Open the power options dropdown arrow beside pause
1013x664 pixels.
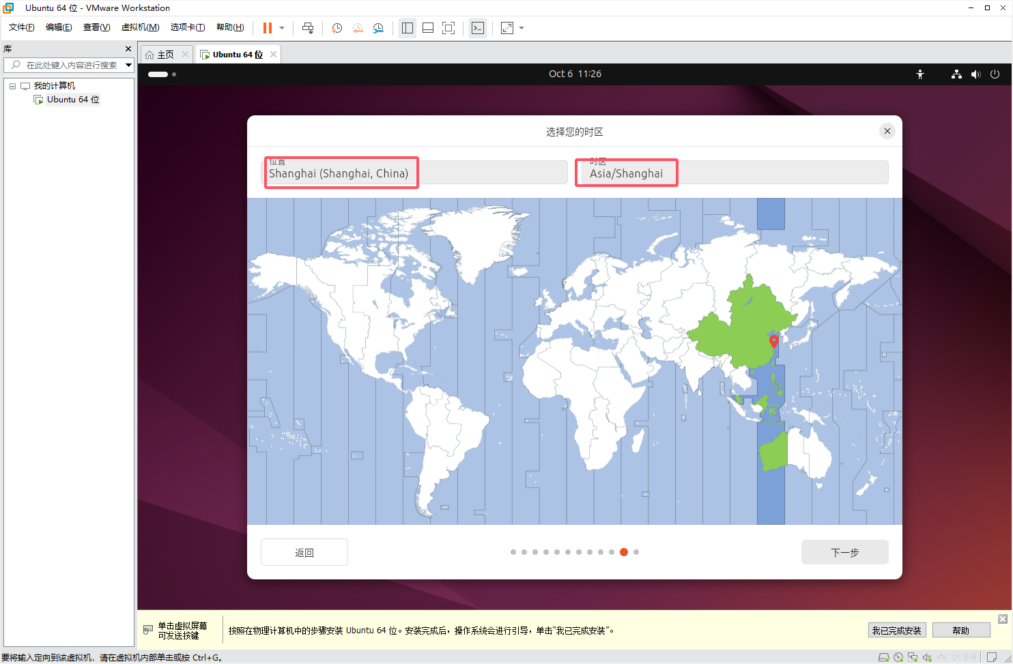[282, 28]
